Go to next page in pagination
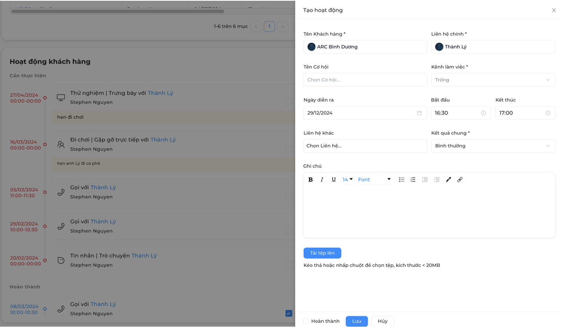 (x=282, y=26)
